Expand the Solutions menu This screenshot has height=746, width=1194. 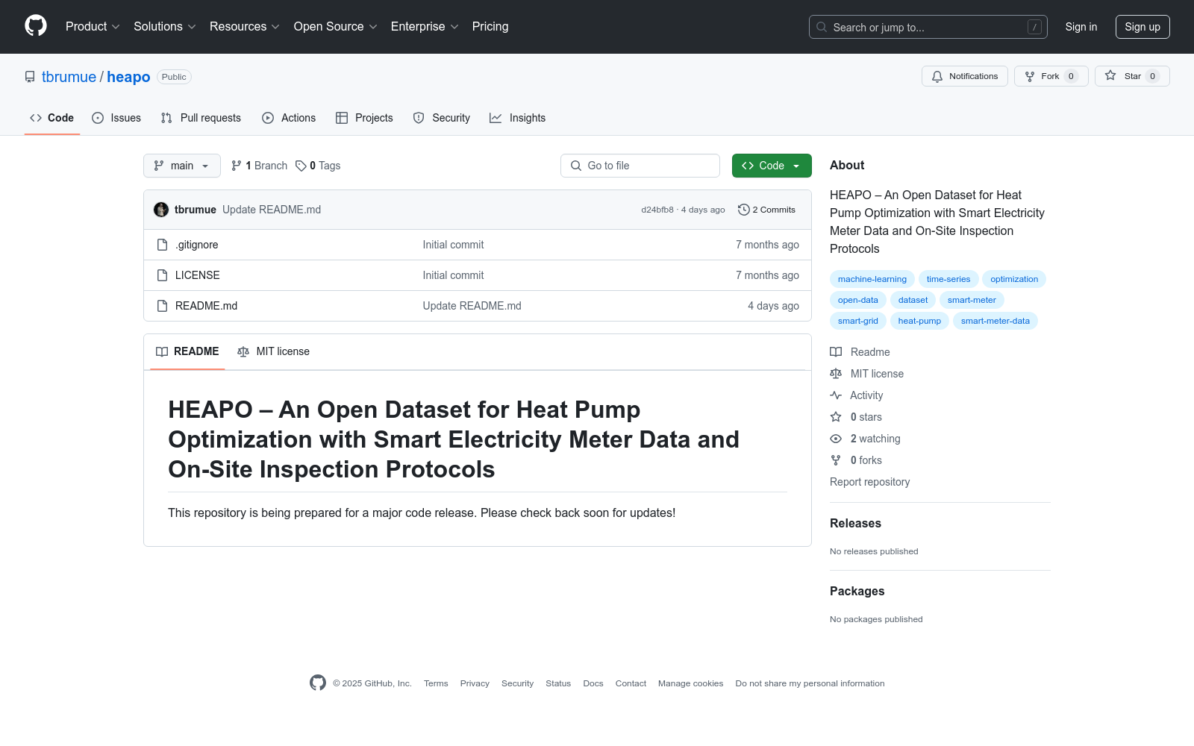(165, 27)
